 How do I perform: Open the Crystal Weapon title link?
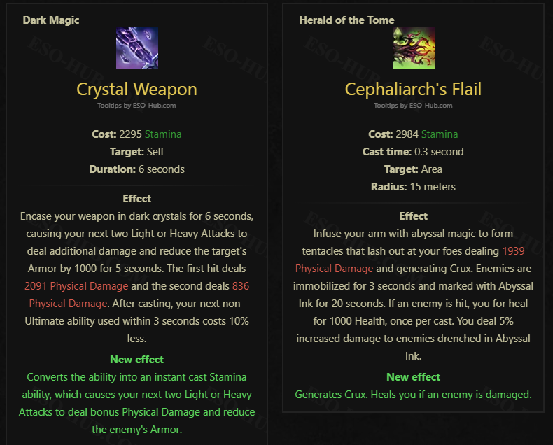pyautogui.click(x=136, y=90)
